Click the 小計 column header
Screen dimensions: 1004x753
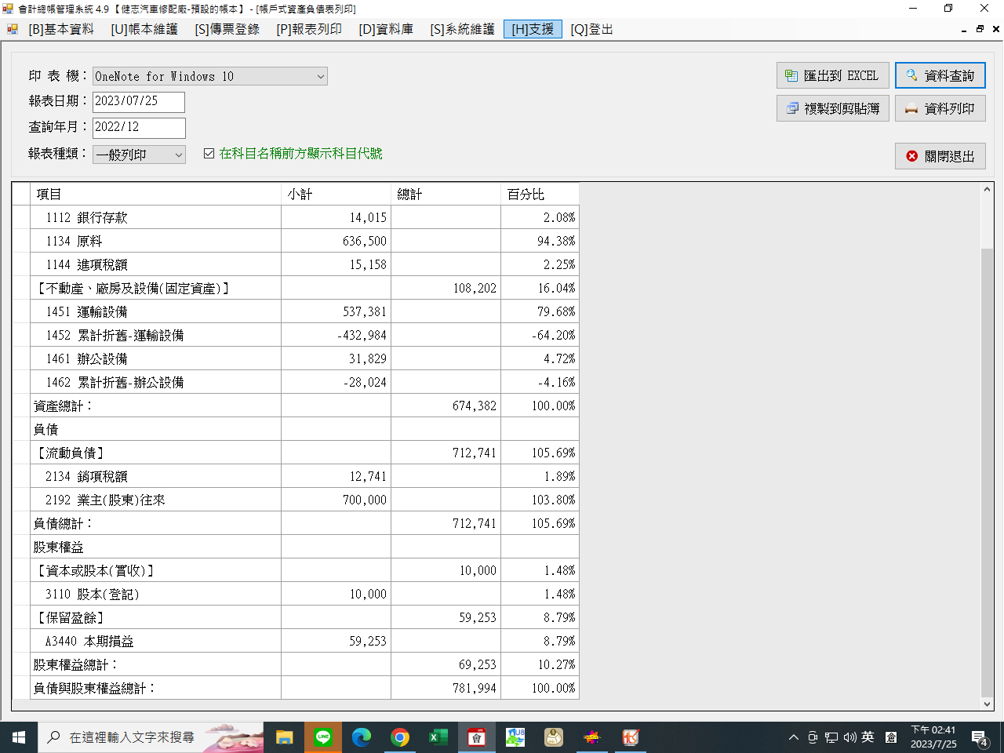[336, 194]
